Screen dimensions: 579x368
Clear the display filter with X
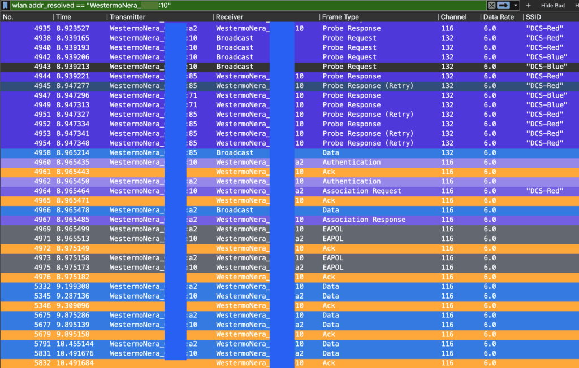point(491,5)
